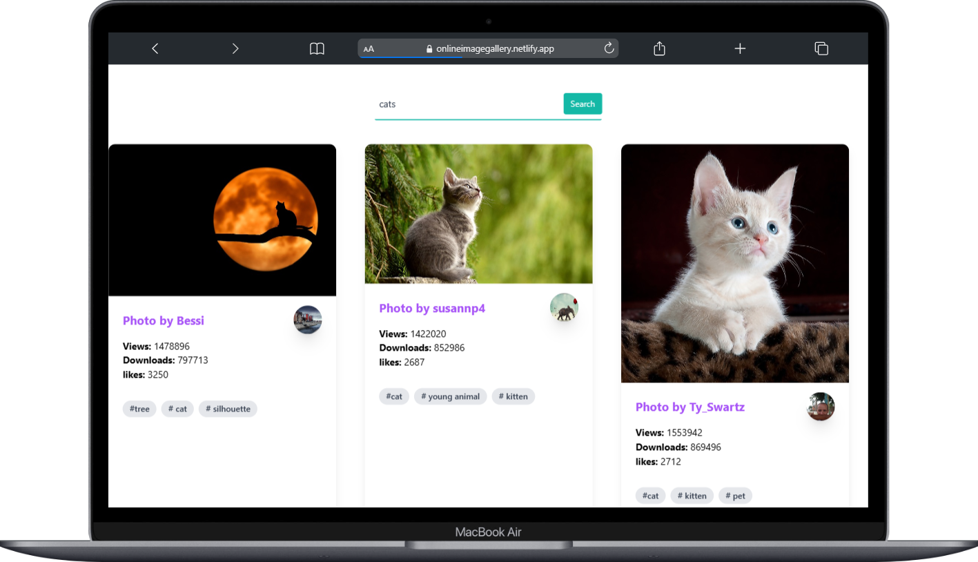Open the bookmarks book icon
978x562 pixels.
click(x=317, y=49)
